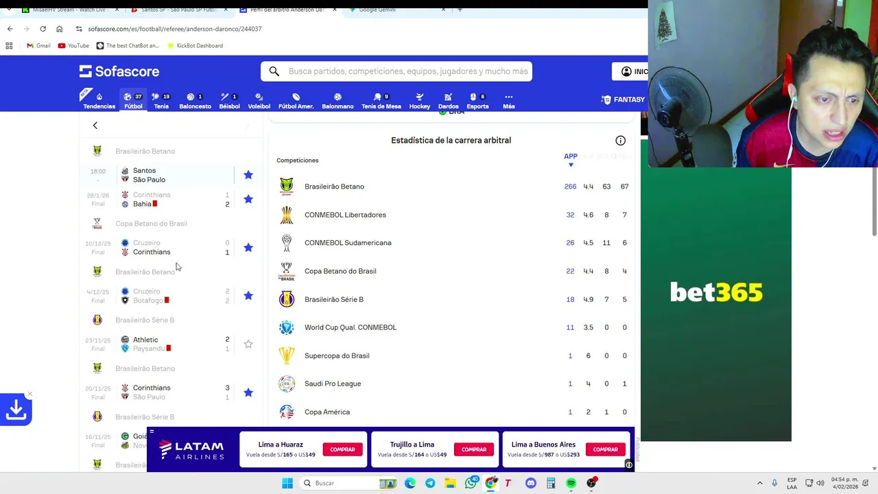Open the YouTube bookmark
The image size is (878, 494).
[x=73, y=45]
